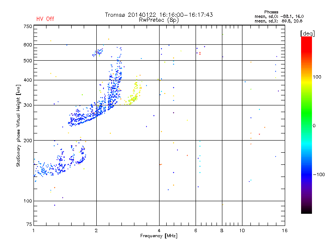This screenshot has height=251, width=335.
Task: Click the colorbar tick label "100"
Action: tap(317, 77)
